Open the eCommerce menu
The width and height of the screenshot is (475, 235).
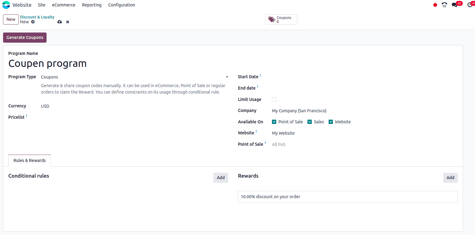pyautogui.click(x=63, y=5)
